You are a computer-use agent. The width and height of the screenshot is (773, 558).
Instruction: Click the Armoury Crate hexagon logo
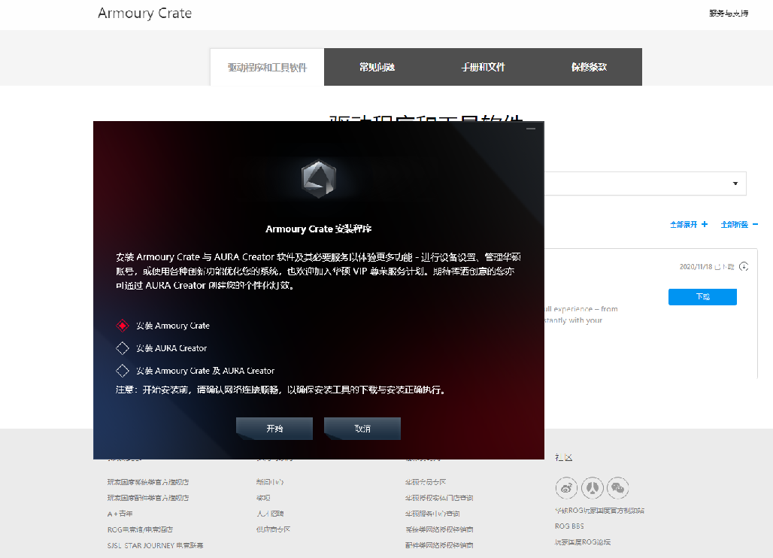click(319, 178)
